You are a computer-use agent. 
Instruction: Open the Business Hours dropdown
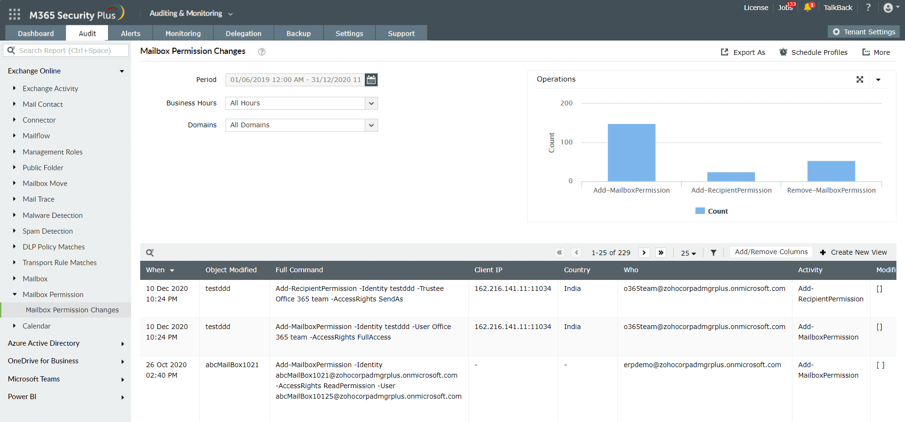tap(301, 103)
